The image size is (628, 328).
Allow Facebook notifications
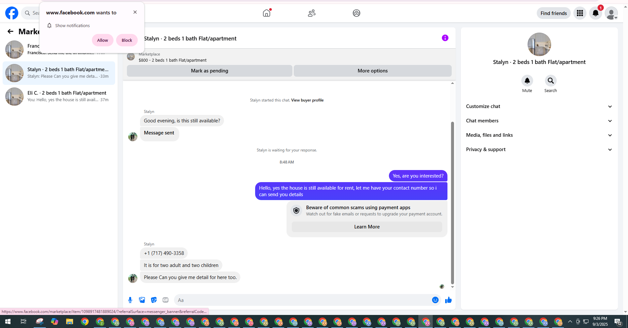pyautogui.click(x=102, y=40)
